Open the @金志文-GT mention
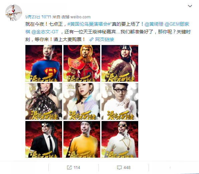This screenshot has height=174, width=199. tap(45, 32)
